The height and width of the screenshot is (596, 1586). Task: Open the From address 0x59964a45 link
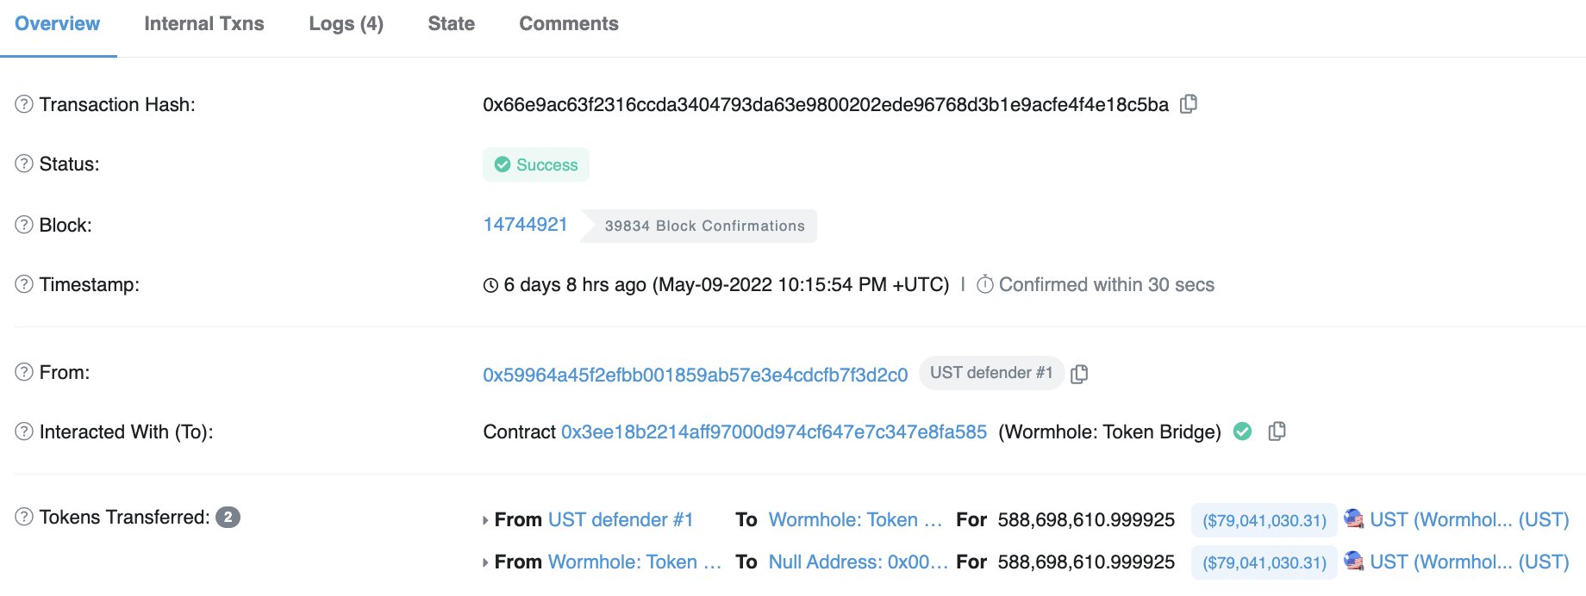click(x=696, y=375)
